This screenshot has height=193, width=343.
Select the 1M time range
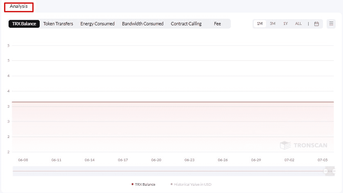click(260, 24)
